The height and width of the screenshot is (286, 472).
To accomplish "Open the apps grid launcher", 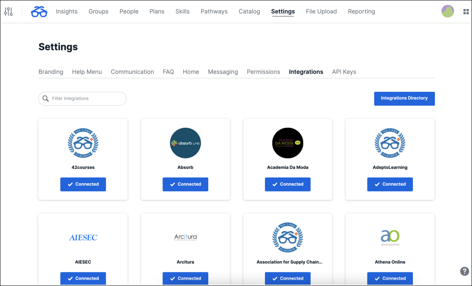I will click(x=466, y=11).
